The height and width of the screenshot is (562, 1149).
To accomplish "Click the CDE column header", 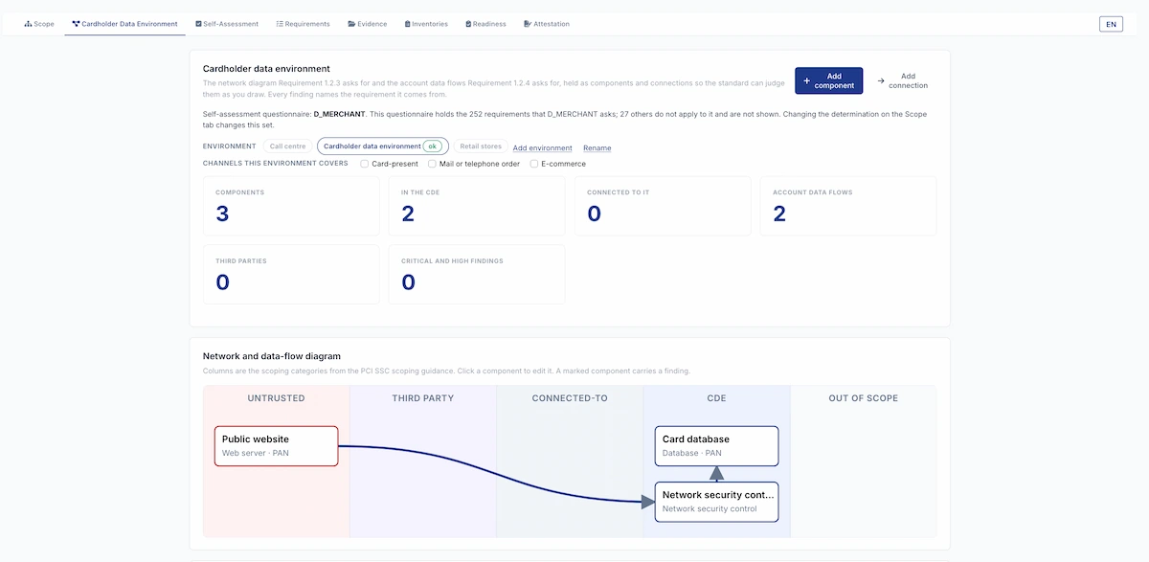I will click(716, 398).
